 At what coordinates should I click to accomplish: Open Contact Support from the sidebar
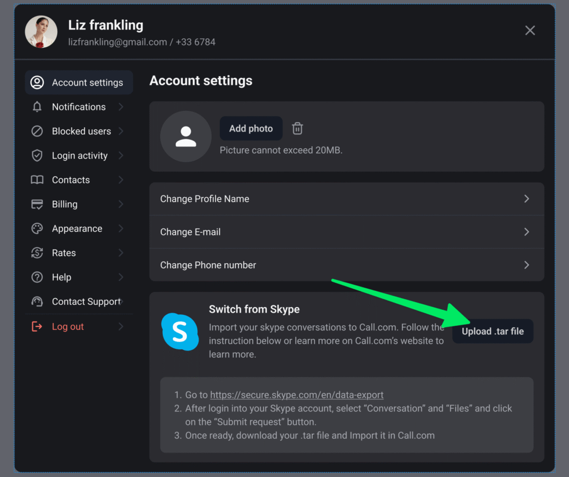point(86,302)
